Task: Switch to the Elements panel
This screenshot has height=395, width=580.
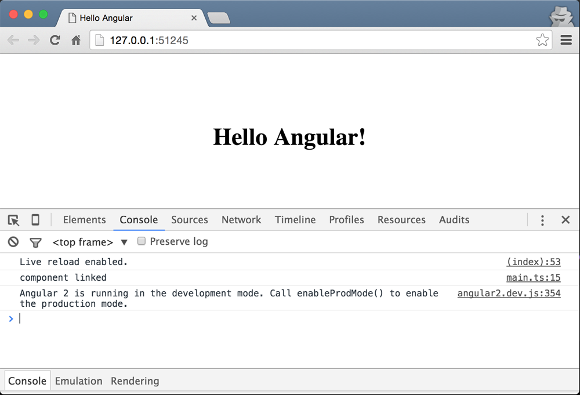Action: 84,220
